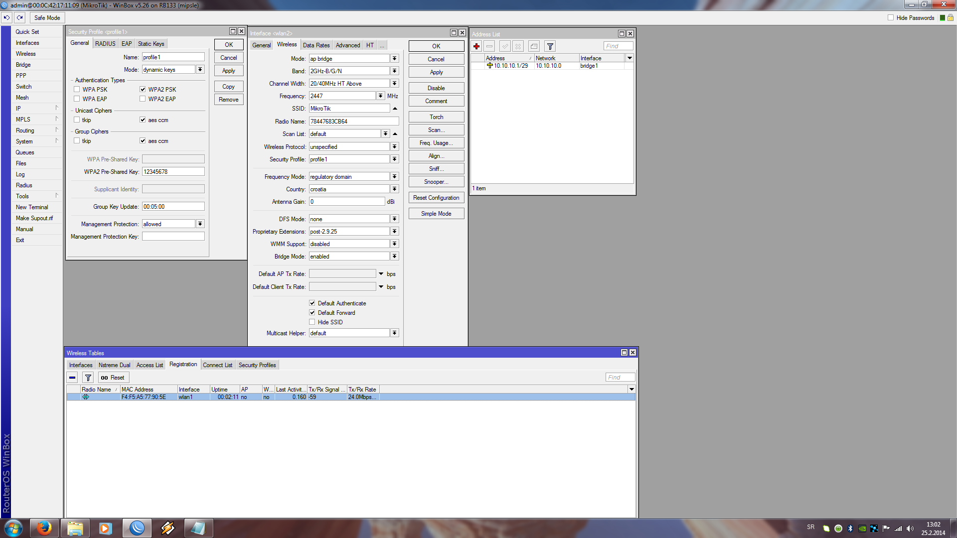Open security profile Mode dropdown
957x538 pixels.
point(200,70)
